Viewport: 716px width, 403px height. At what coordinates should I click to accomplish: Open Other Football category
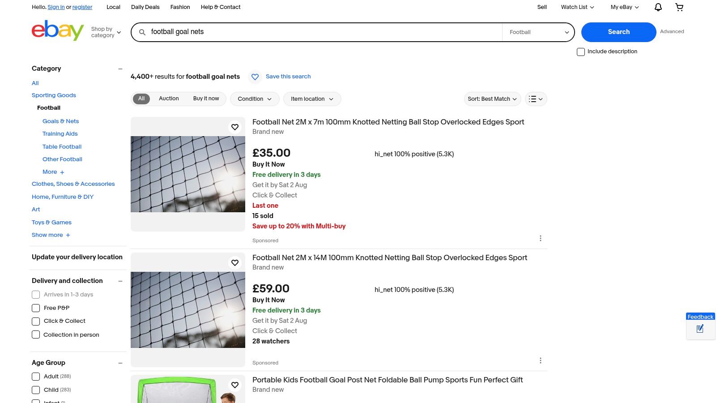click(63, 159)
